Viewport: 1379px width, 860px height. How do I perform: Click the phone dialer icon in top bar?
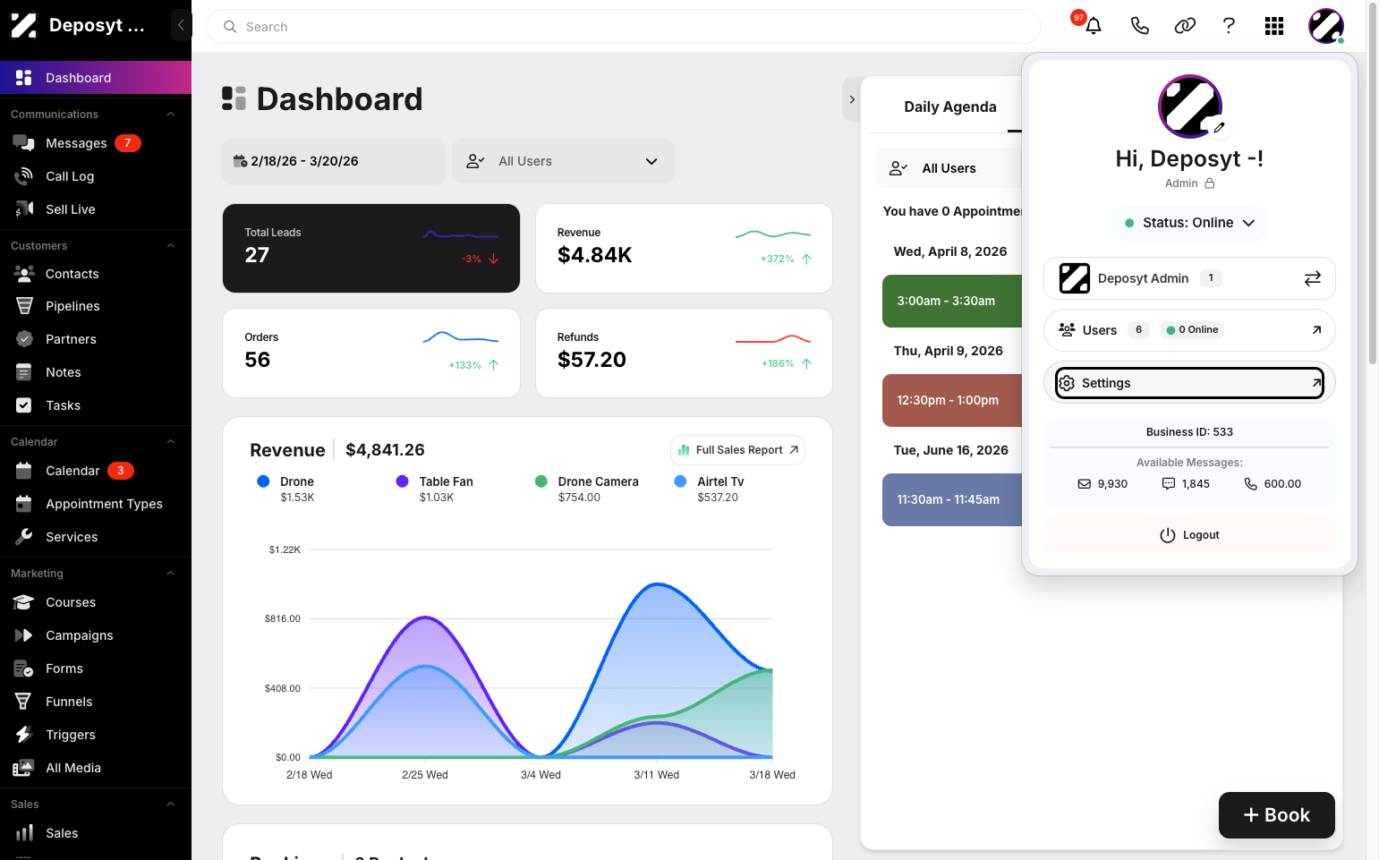click(x=1139, y=26)
